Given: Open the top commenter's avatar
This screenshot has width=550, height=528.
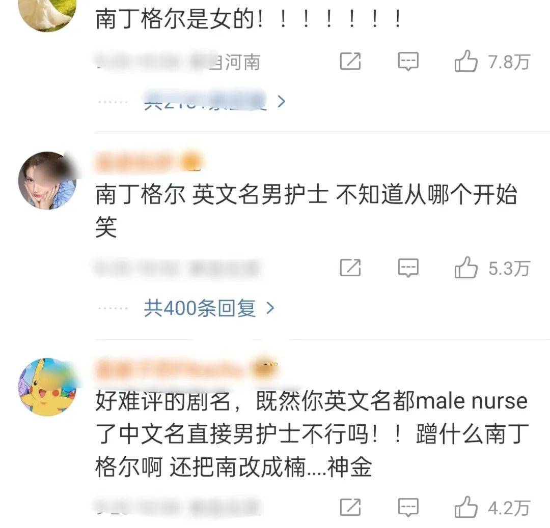Looking at the screenshot, I should (x=47, y=14).
